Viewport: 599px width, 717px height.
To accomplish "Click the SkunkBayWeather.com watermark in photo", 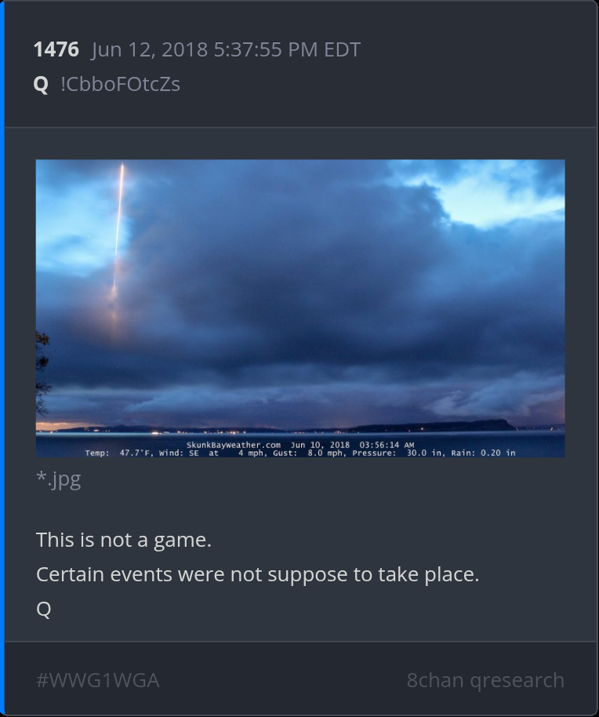I will [234, 445].
